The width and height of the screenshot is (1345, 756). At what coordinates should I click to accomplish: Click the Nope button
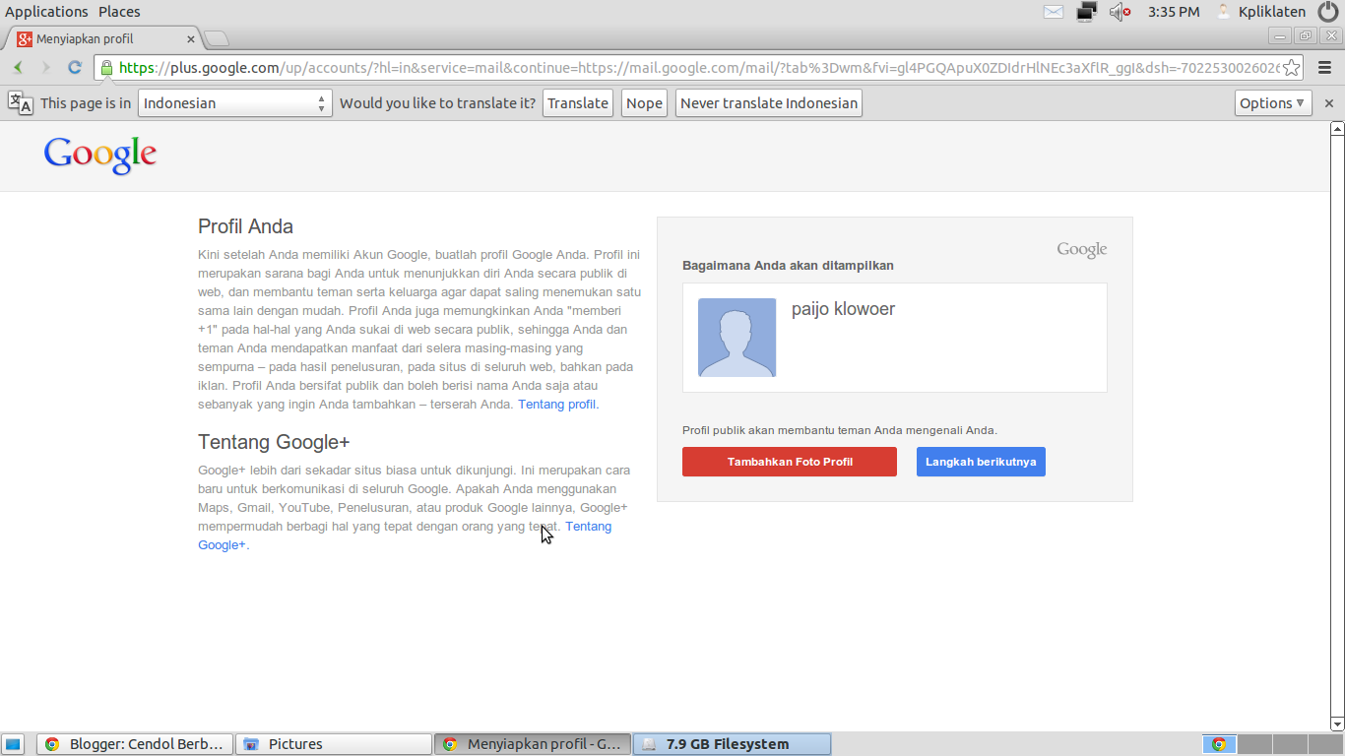(644, 103)
